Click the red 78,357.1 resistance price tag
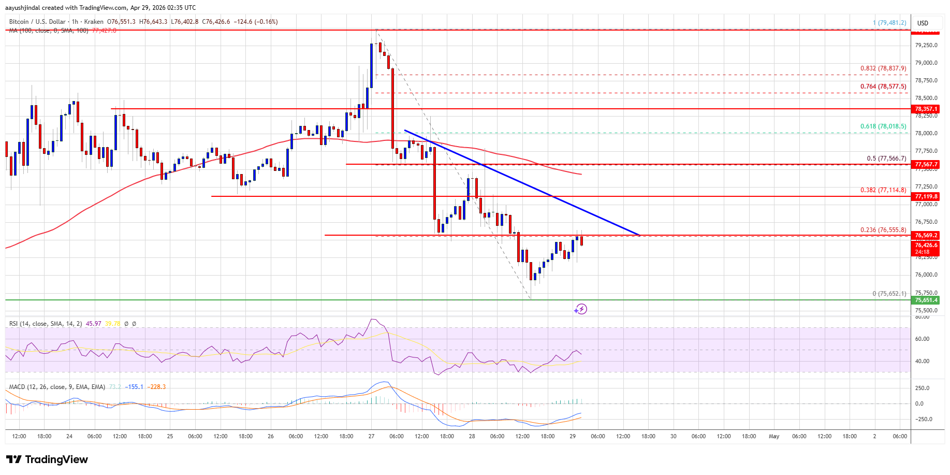The height and width of the screenshot is (475, 950). coord(926,109)
